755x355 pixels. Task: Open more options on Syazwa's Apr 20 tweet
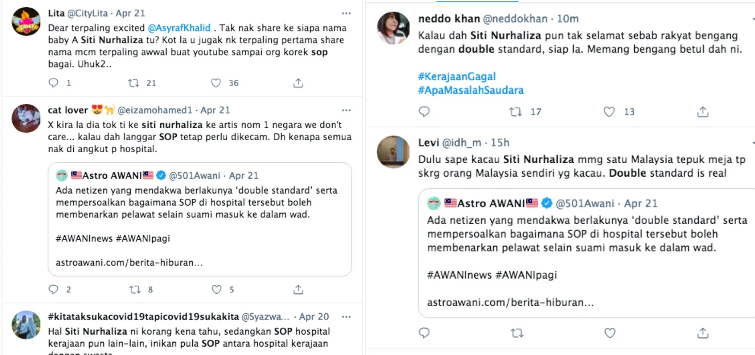(346, 317)
